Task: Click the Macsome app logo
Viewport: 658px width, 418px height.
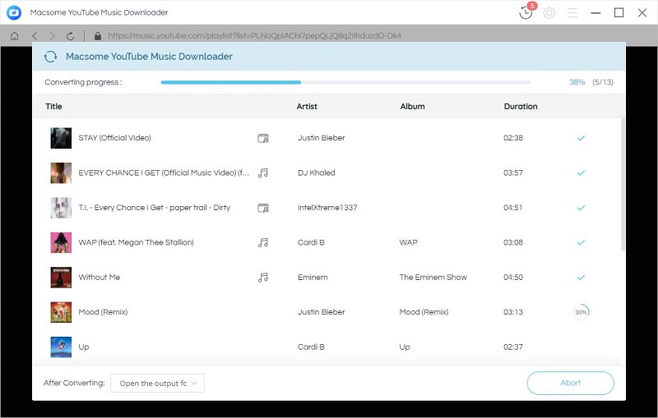Action: [x=14, y=12]
